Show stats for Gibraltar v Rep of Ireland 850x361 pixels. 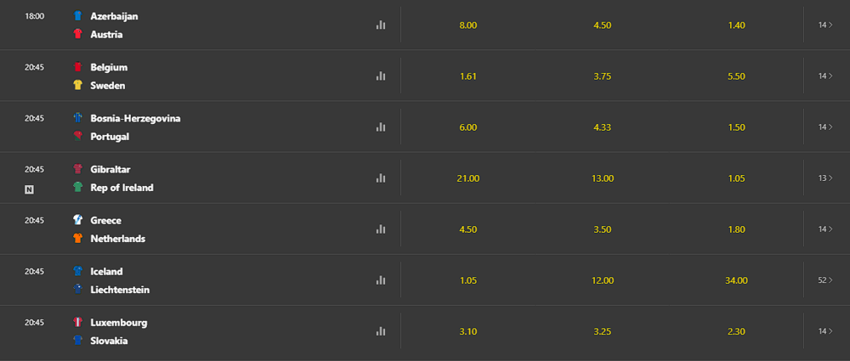click(381, 178)
